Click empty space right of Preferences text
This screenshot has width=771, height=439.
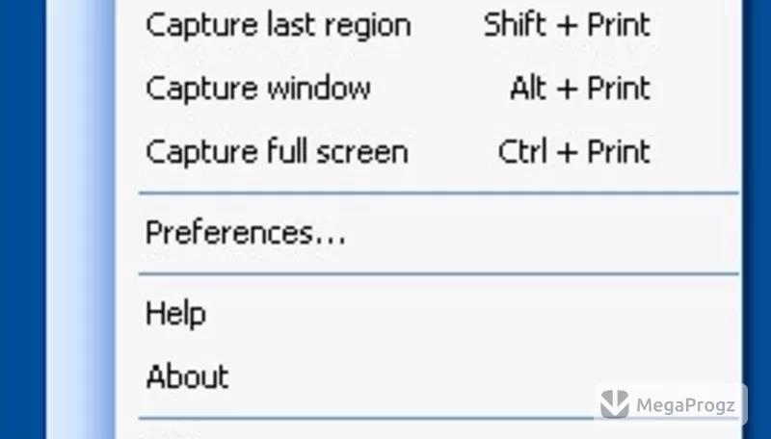pos(541,233)
